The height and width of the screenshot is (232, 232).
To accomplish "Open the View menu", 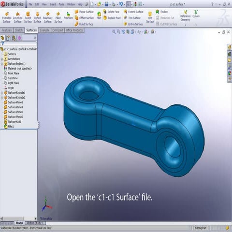I will [44, 4].
